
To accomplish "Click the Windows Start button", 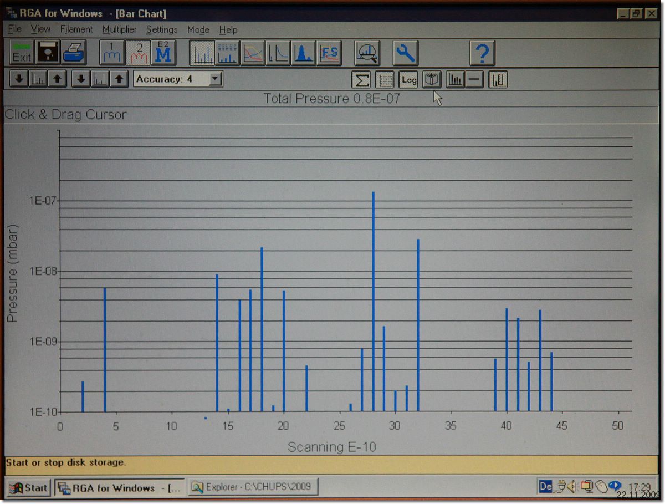I will (x=29, y=488).
